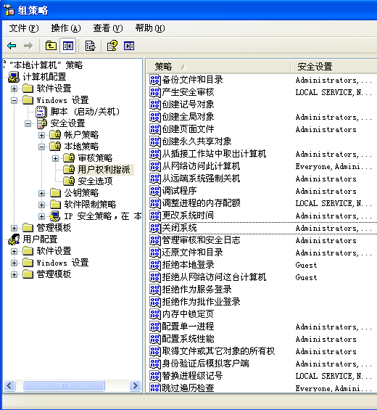Select the 配置系统性能 policy

click(x=188, y=339)
